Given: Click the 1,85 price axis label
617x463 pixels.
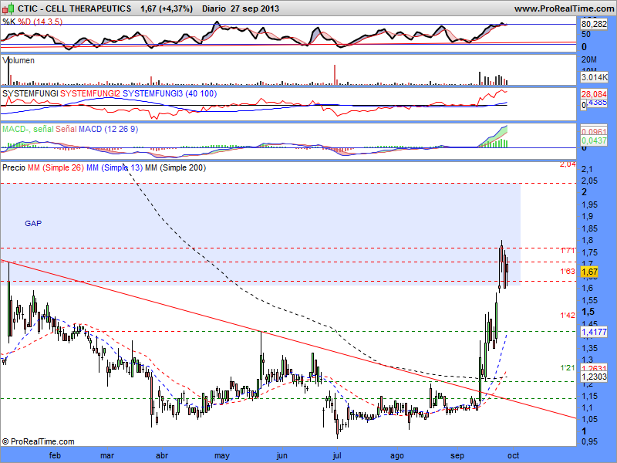Looking at the screenshot, I should (x=590, y=228).
